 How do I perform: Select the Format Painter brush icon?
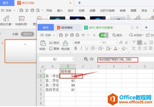tap(65, 43)
